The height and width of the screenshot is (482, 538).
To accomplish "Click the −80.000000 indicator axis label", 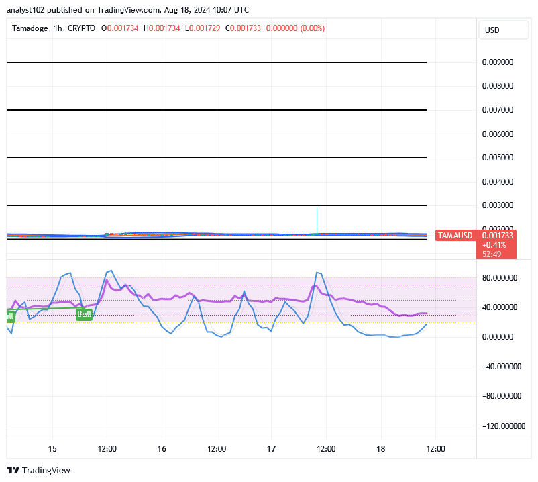I will click(502, 396).
